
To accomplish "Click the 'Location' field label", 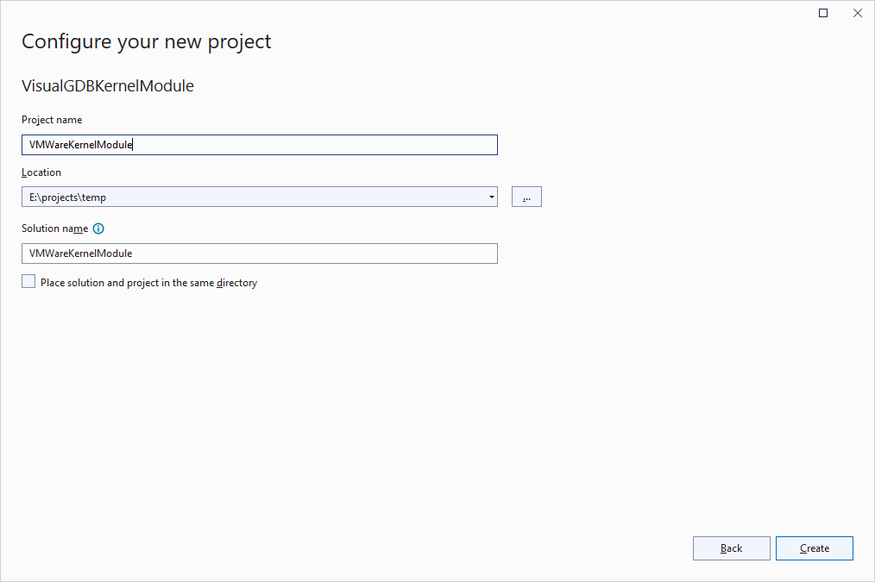I will point(41,172).
